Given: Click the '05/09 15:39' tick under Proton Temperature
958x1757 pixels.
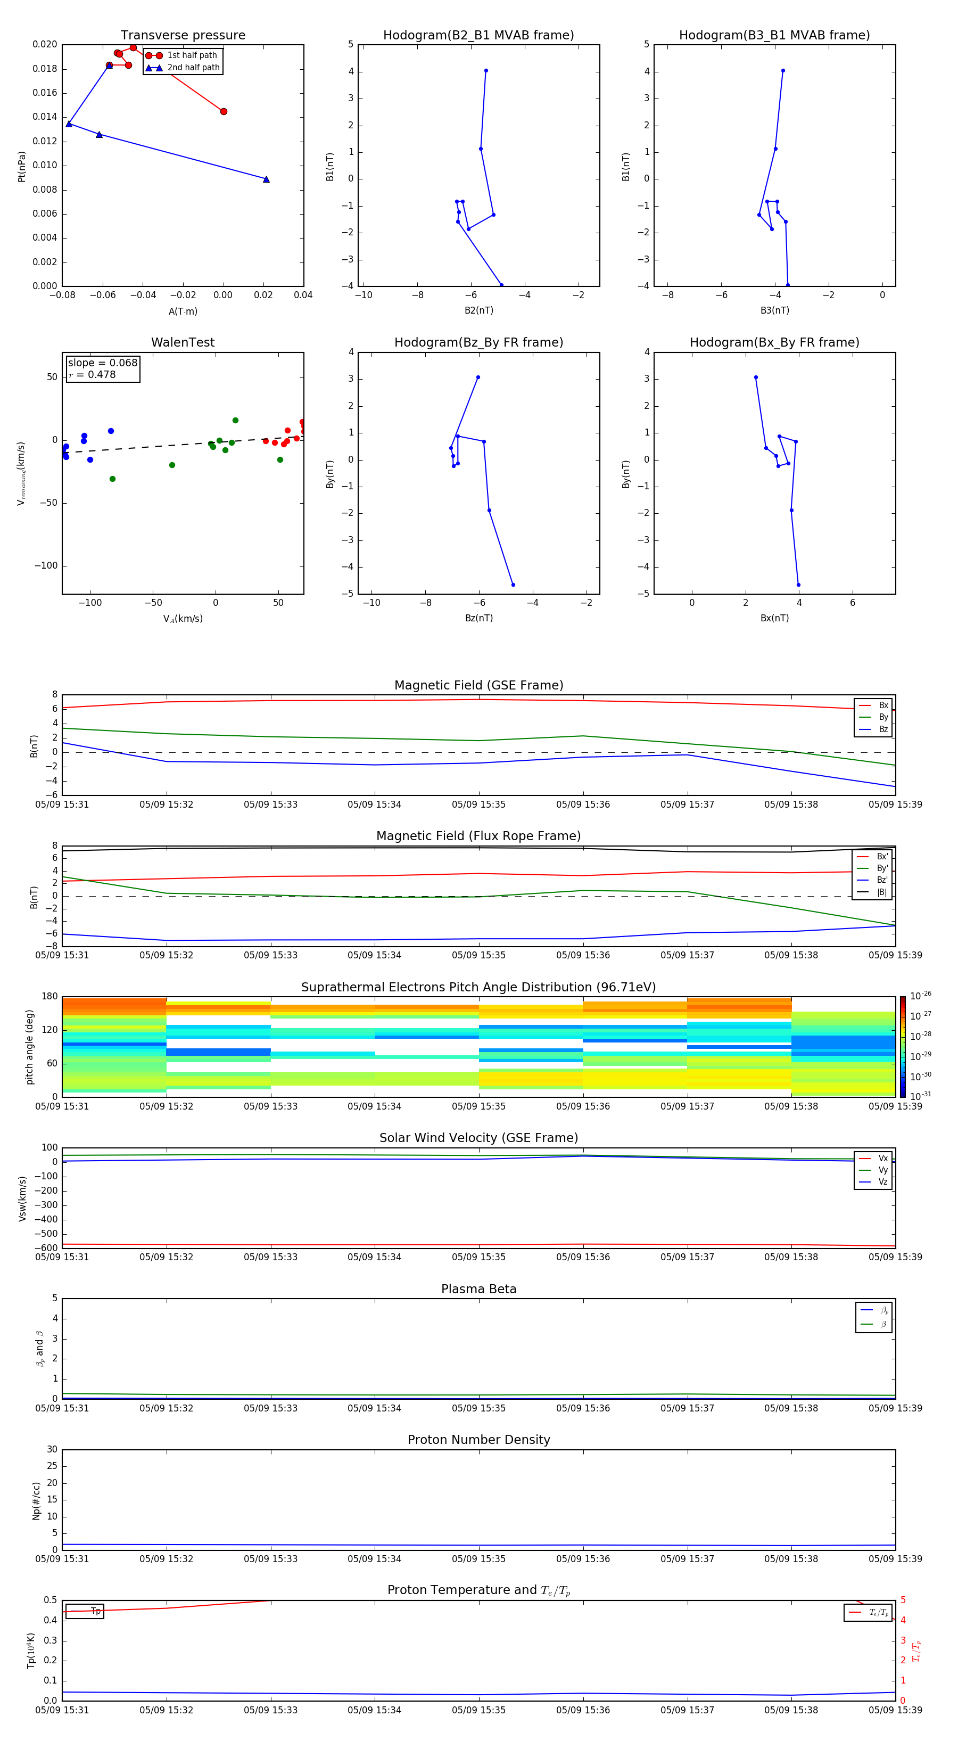Looking at the screenshot, I should (x=895, y=1710).
